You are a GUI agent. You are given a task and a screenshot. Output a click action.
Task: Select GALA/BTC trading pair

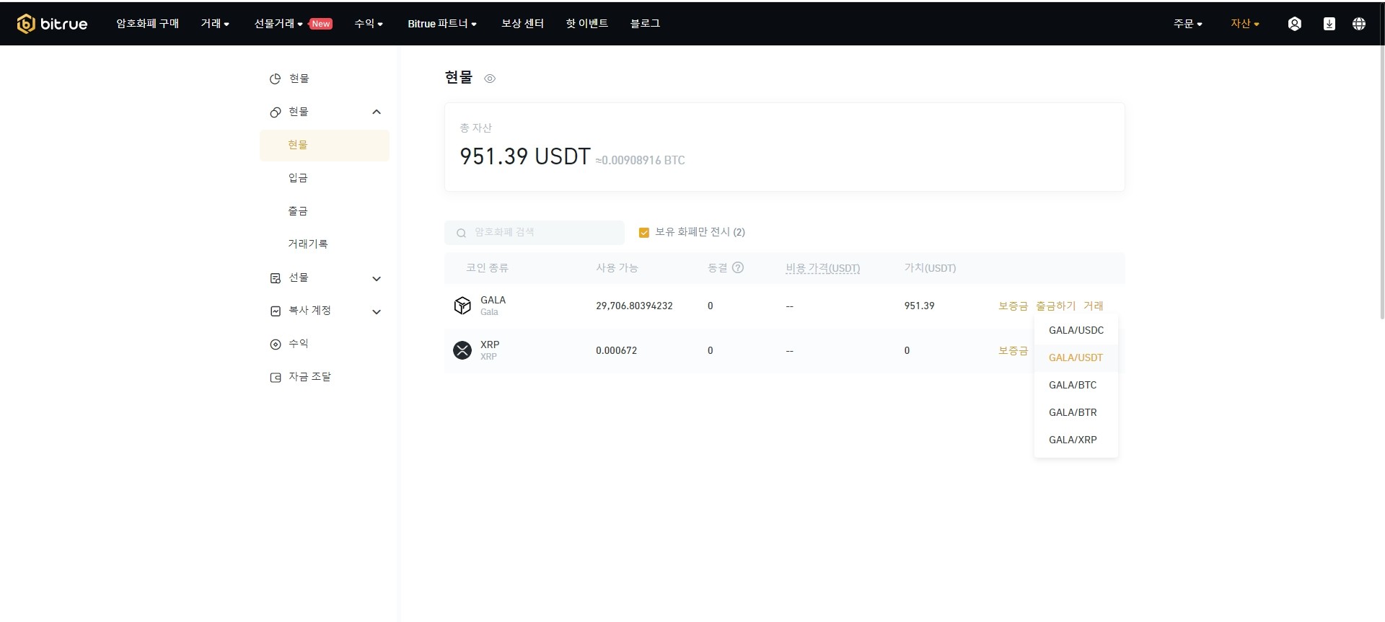pyautogui.click(x=1076, y=385)
